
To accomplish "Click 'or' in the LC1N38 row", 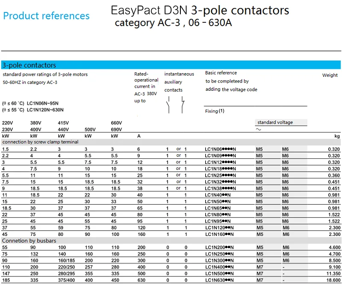I will tap(178, 188).
